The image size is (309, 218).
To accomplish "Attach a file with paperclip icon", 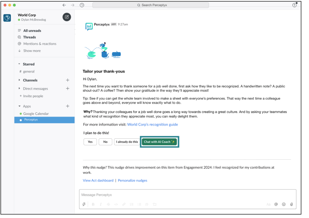I will click(x=292, y=204).
